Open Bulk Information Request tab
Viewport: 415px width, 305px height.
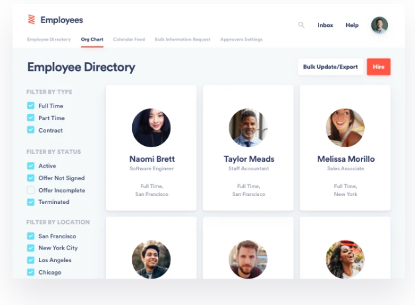182,40
